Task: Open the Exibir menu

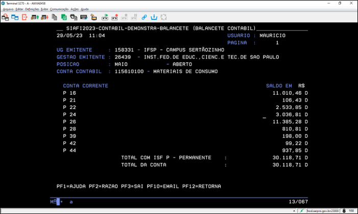Action: click(x=44, y=9)
